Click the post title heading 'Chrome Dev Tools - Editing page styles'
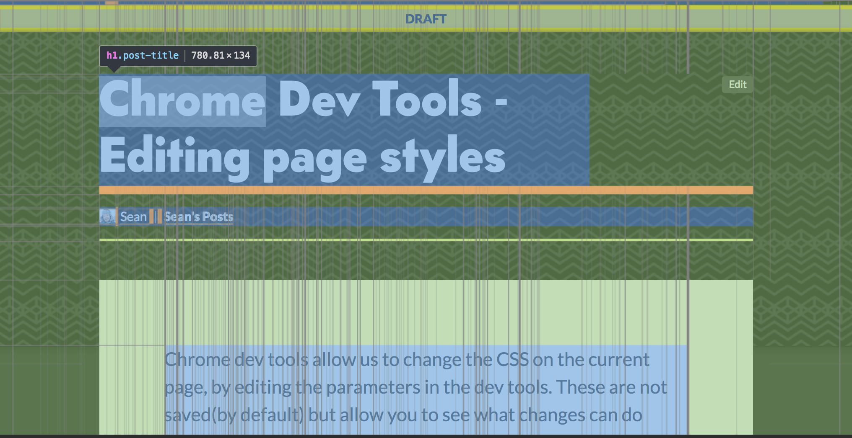 click(x=344, y=130)
